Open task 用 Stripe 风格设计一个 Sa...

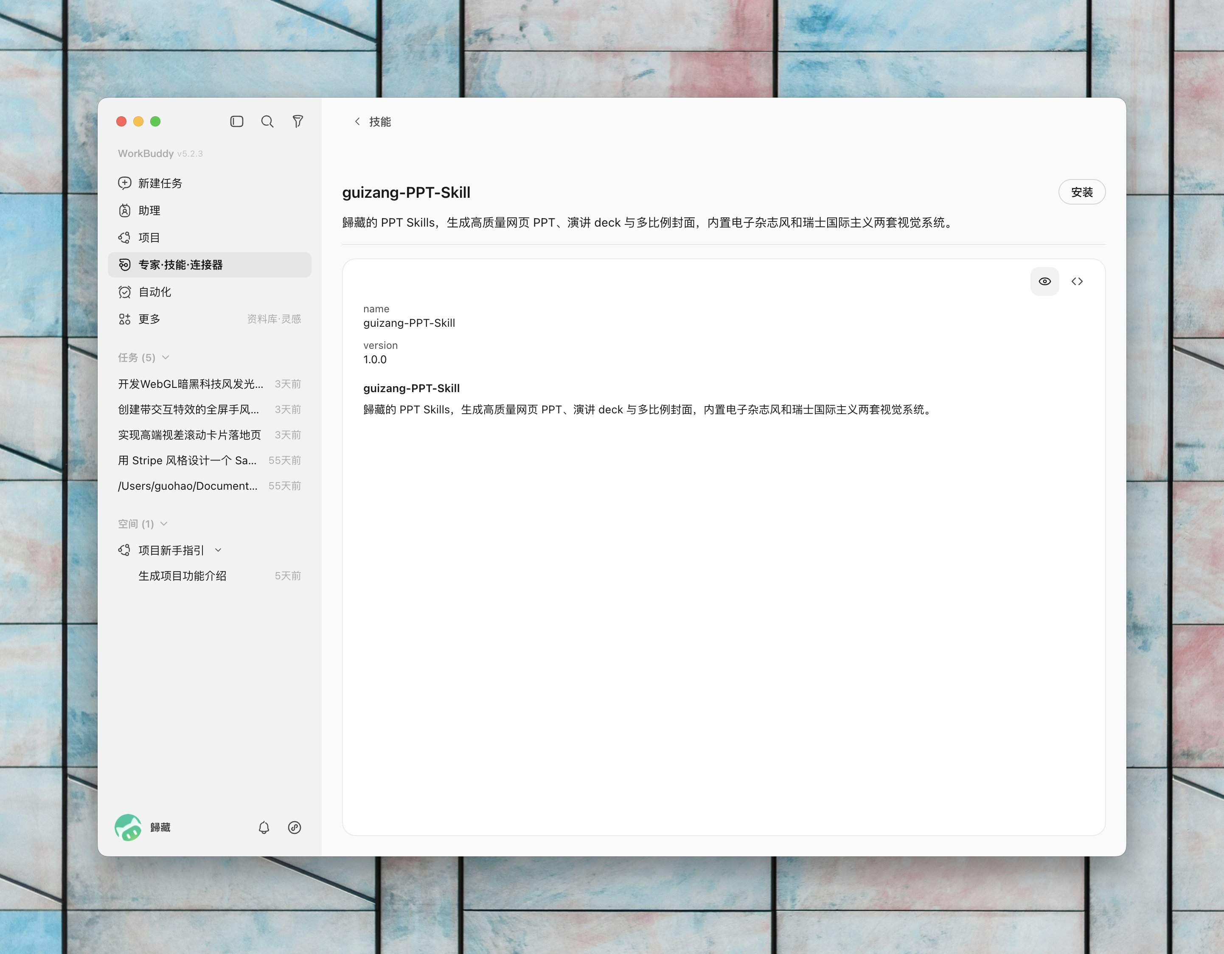tap(209, 461)
